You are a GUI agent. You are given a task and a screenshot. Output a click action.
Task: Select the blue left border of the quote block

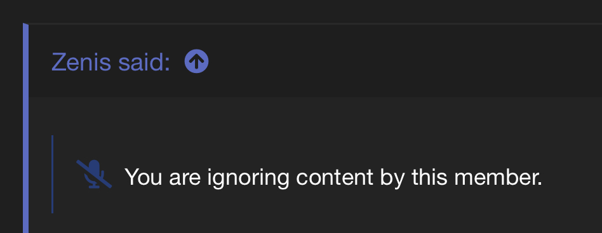(26, 128)
